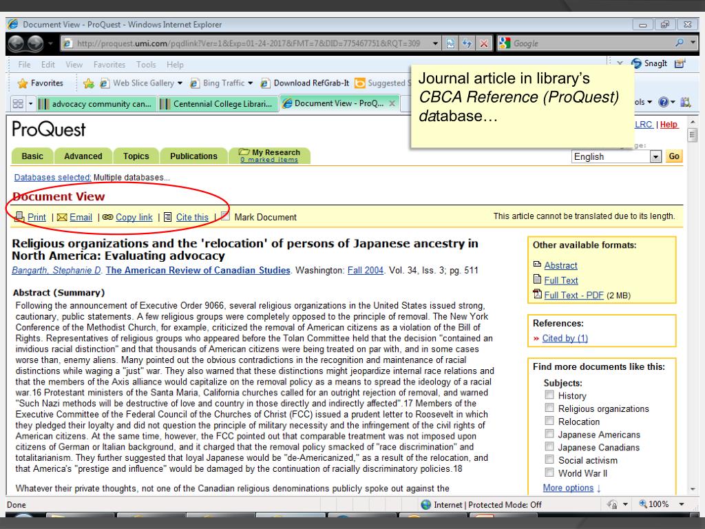The width and height of the screenshot is (705, 529).
Task: Click into the browser address bar URL
Action: coord(248,43)
